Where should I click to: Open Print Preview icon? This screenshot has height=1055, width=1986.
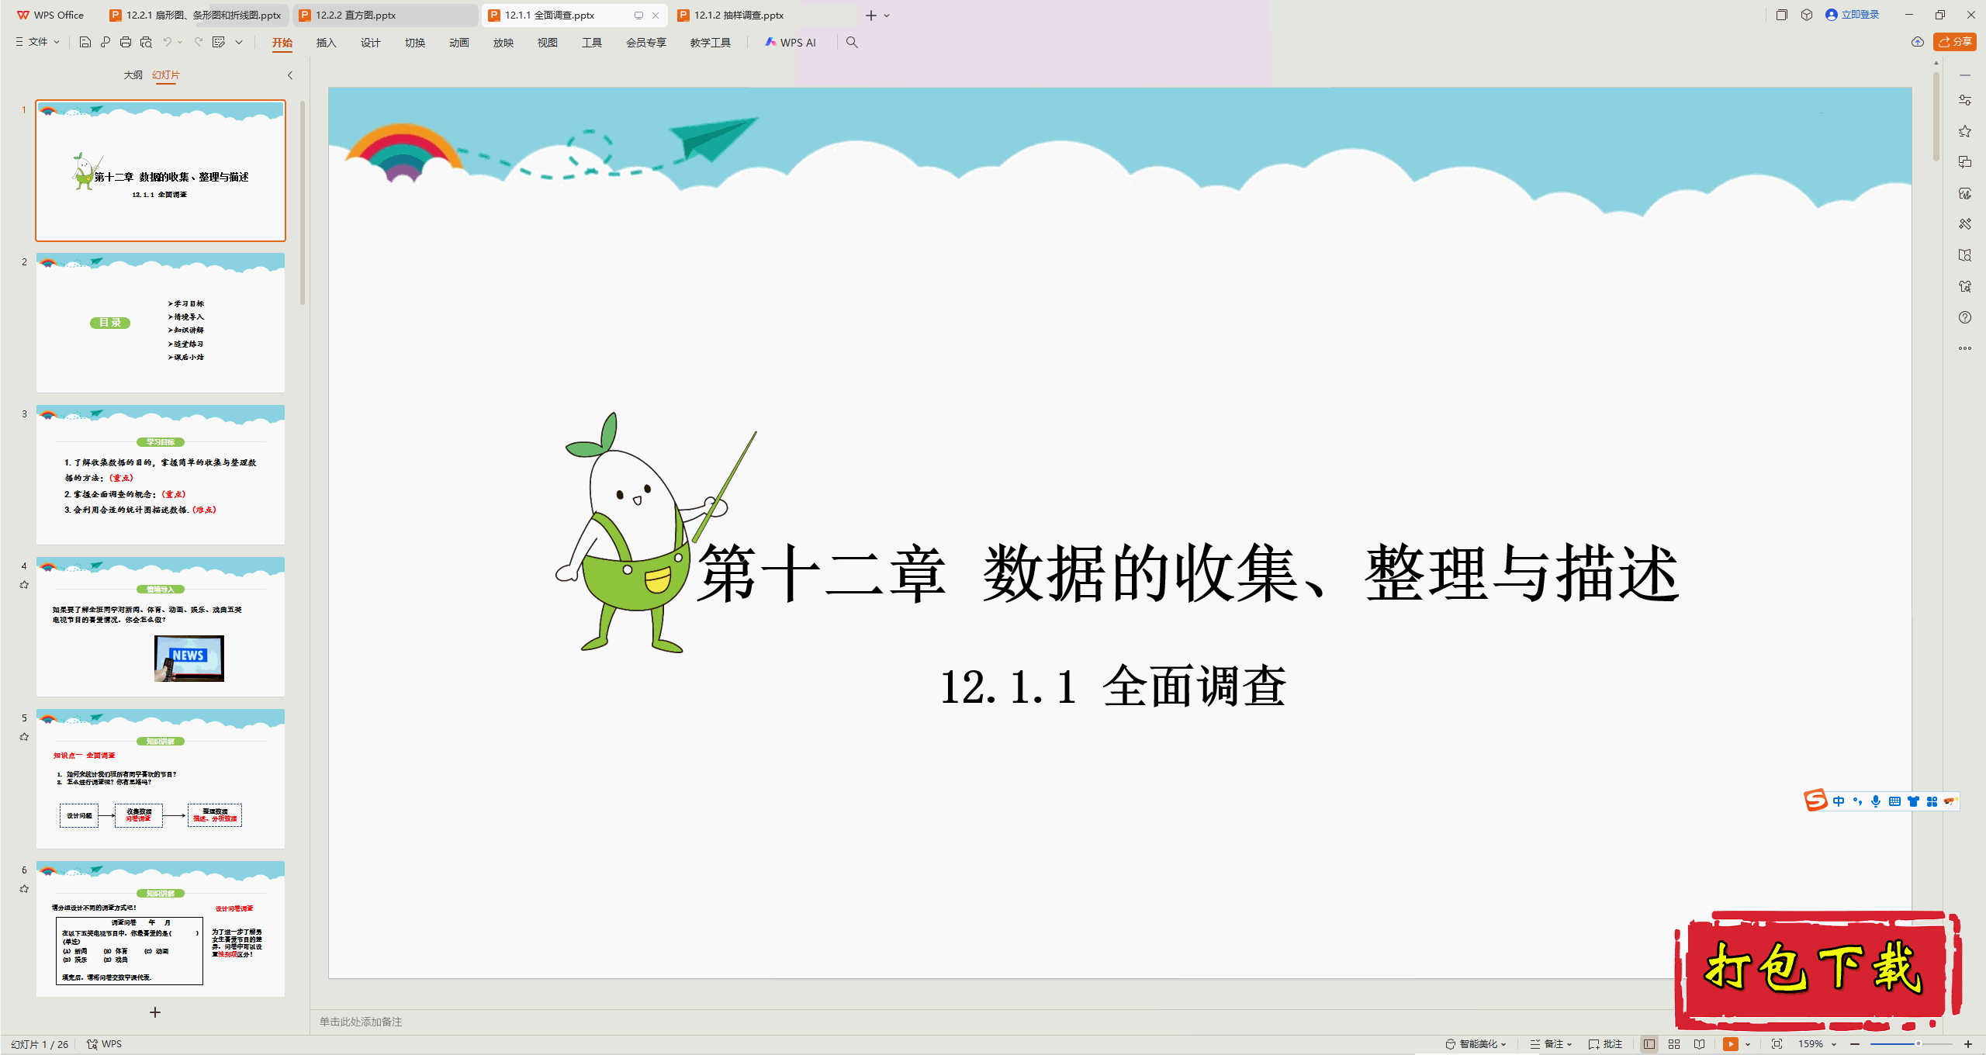(146, 43)
